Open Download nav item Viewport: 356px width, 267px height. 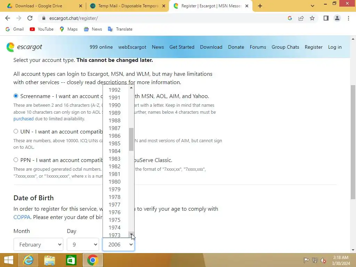[x=211, y=47]
